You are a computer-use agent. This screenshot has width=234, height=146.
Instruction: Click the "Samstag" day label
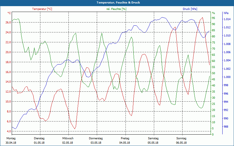click(153, 138)
